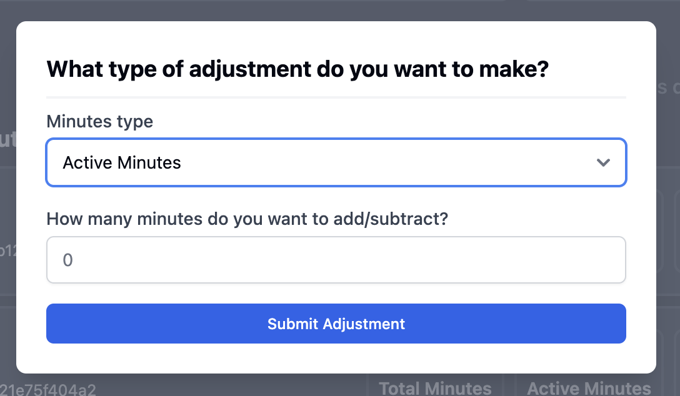Click the dark overlay at the top edge
The image size is (680, 396).
pyautogui.click(x=340, y=7)
